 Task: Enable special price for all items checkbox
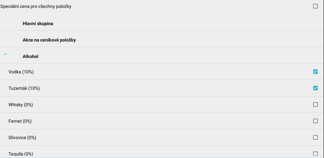316,6
